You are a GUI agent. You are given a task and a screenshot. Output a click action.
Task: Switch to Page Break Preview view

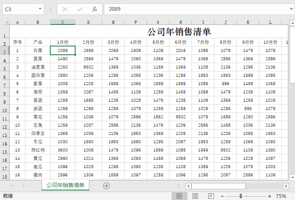[211, 196]
